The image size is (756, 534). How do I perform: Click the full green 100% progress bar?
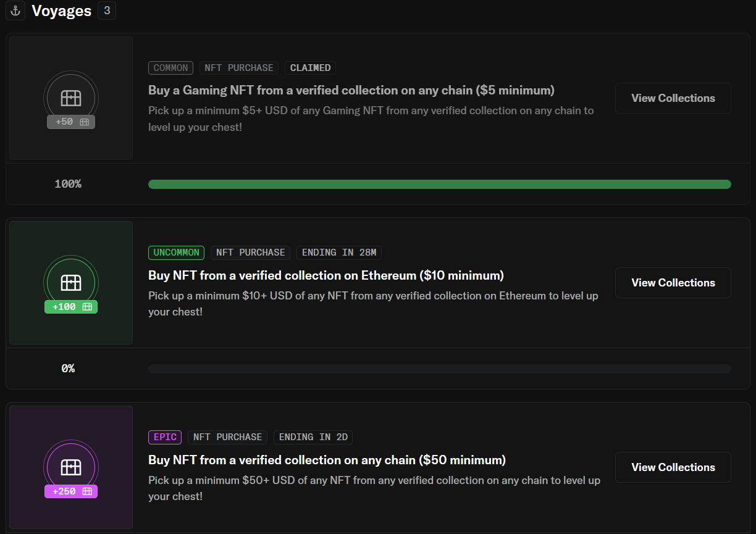(439, 184)
